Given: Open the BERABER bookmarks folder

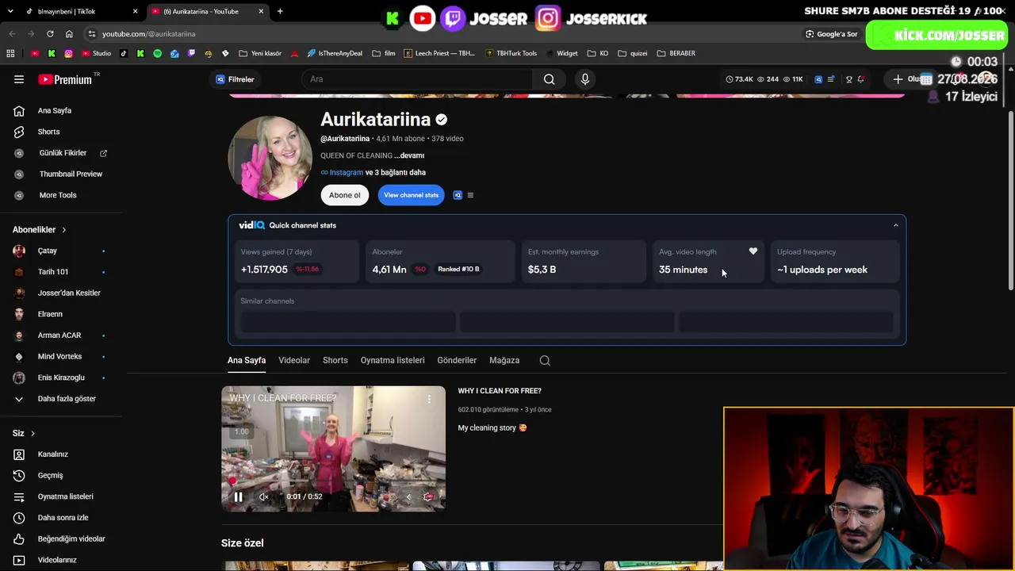Looking at the screenshot, I should click(676, 53).
